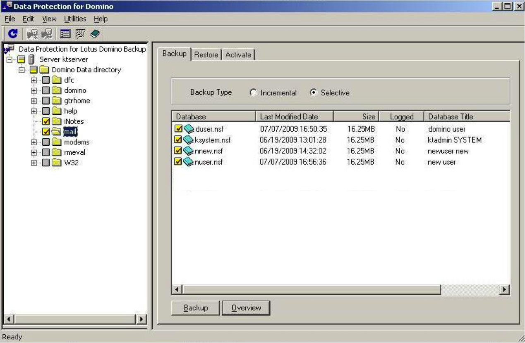Click tree panel horizontal scrollbar left arrow

9,319
